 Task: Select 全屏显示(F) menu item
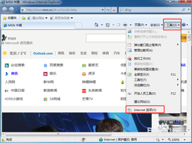click(x=153, y=75)
